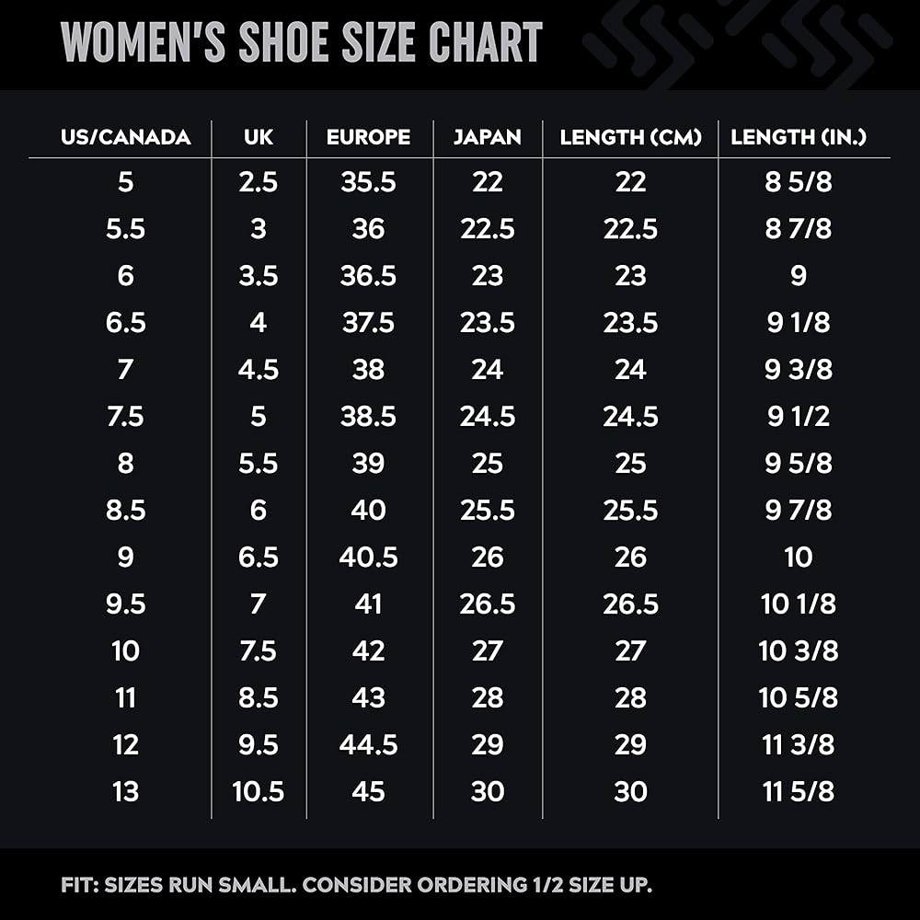
Task: Select US/Canada size 7.5 cell
Action: [x=126, y=417]
